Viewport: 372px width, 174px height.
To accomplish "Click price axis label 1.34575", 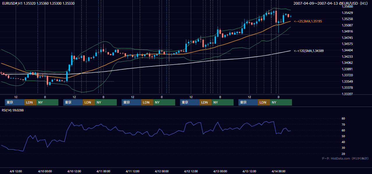I will [347, 44].
